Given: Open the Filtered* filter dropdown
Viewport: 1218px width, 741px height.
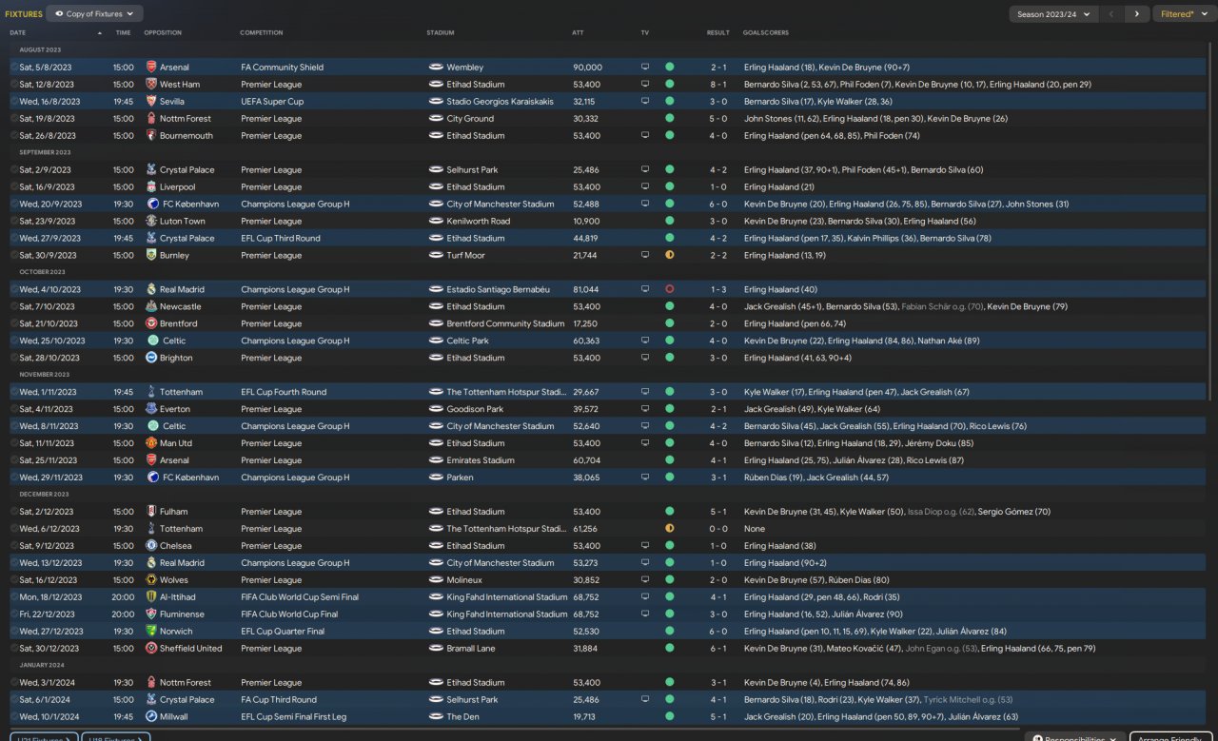Looking at the screenshot, I should (1184, 14).
